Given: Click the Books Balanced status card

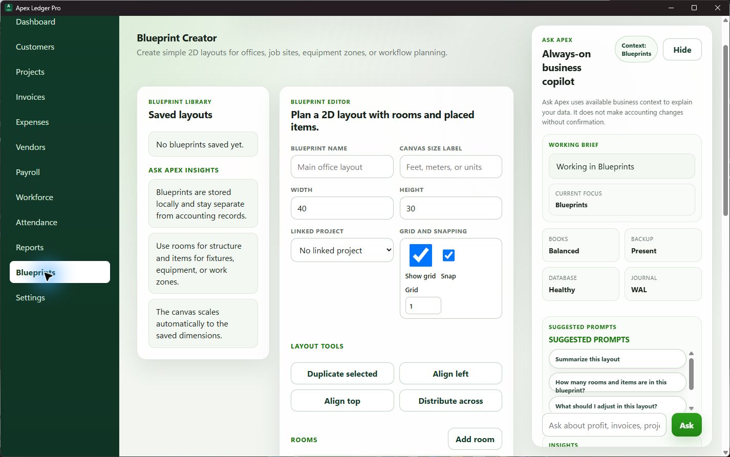Looking at the screenshot, I should [581, 245].
